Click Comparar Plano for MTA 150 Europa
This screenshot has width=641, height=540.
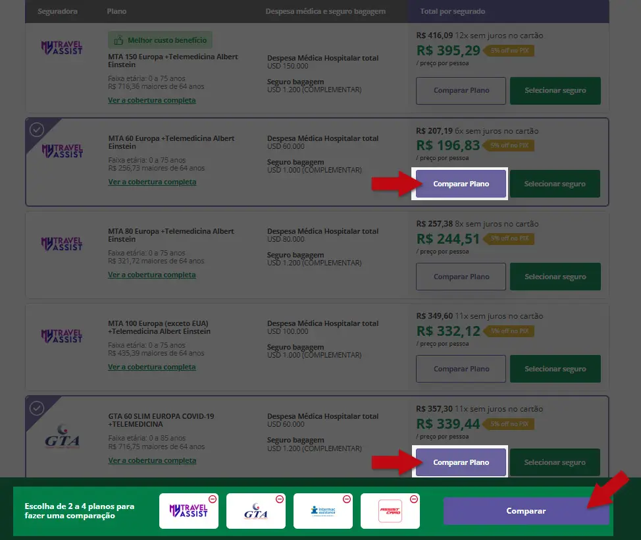pyautogui.click(x=461, y=90)
